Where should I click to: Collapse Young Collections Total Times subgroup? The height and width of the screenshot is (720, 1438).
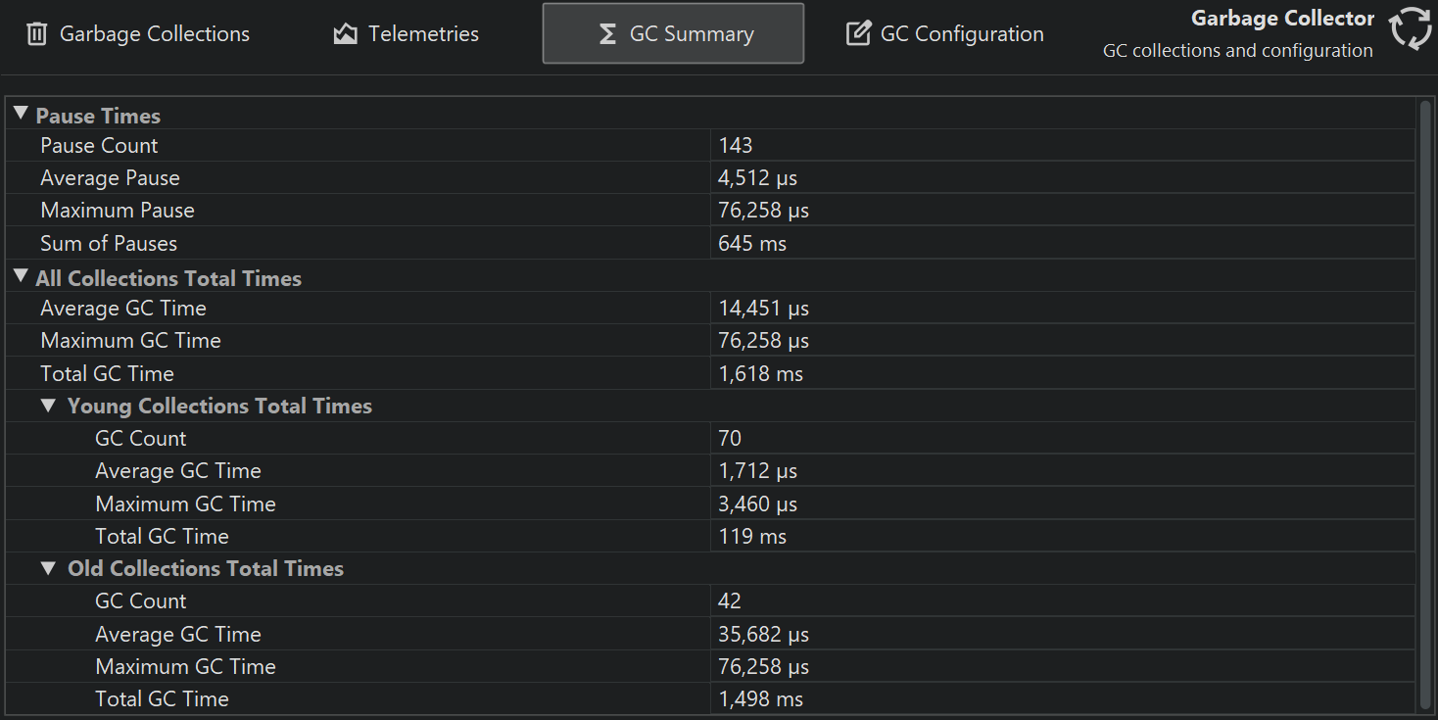click(48, 406)
